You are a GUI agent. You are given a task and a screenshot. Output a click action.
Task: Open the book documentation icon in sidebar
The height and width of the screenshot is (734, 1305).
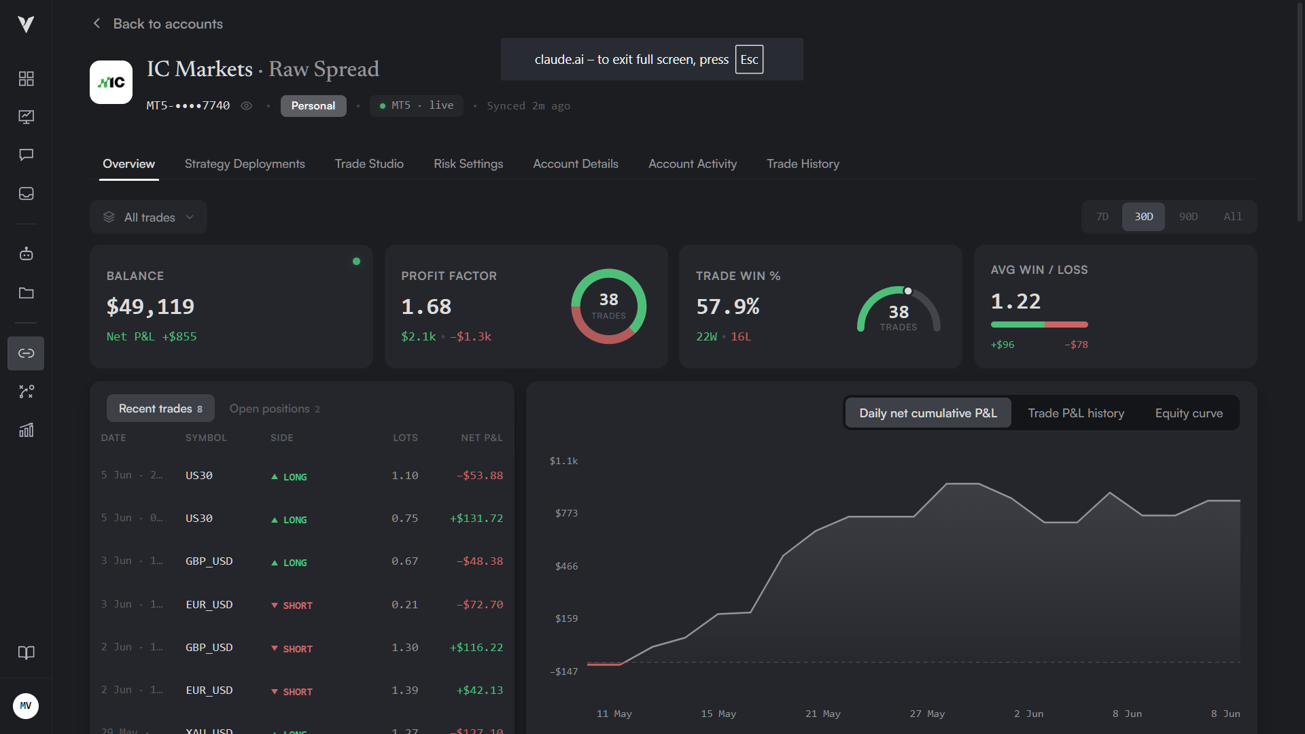click(x=26, y=652)
